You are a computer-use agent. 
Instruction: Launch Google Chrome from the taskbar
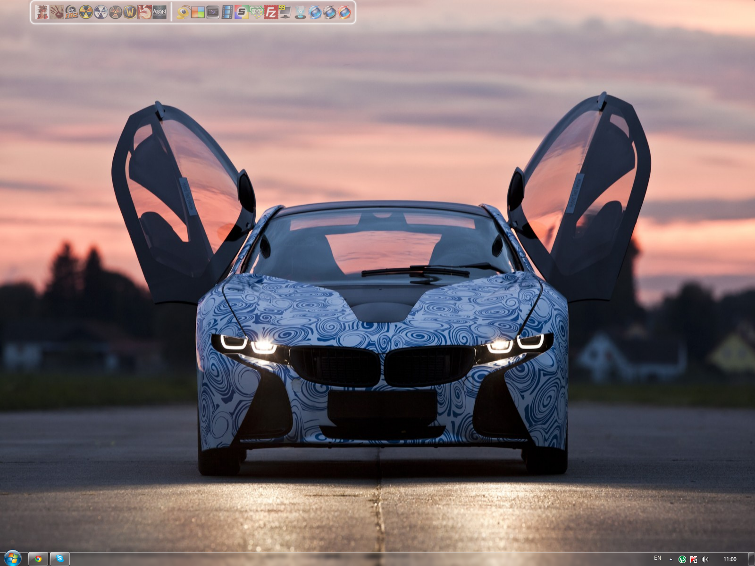point(39,559)
